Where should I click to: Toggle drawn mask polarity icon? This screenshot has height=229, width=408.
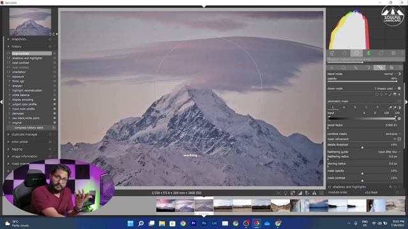[400, 88]
